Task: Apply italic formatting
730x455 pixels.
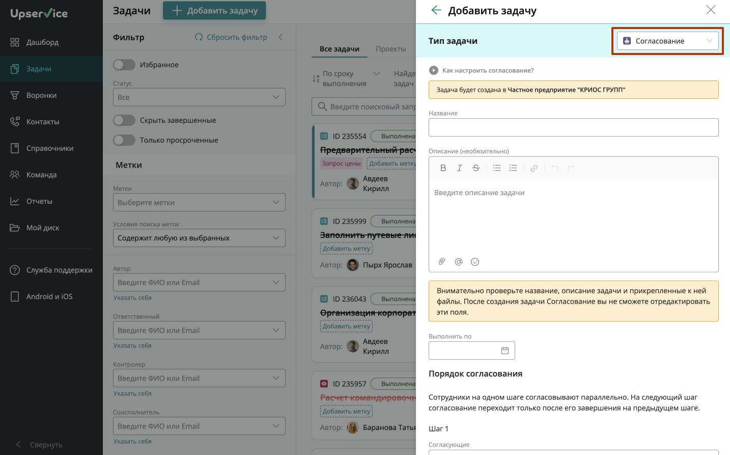Action: pyautogui.click(x=459, y=168)
